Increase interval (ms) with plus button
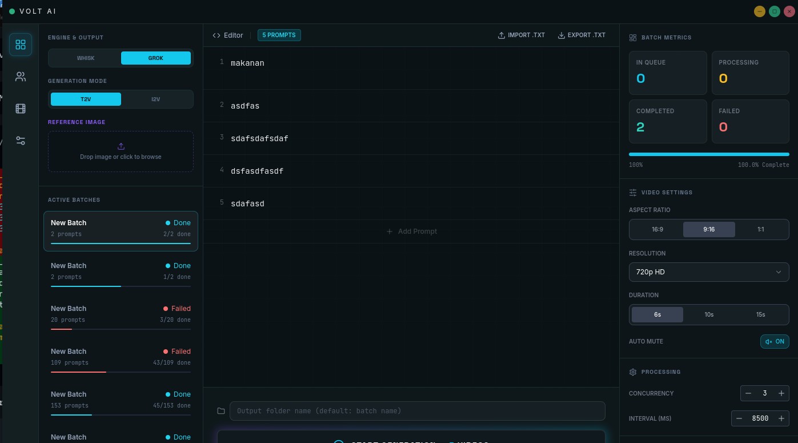 click(x=781, y=418)
